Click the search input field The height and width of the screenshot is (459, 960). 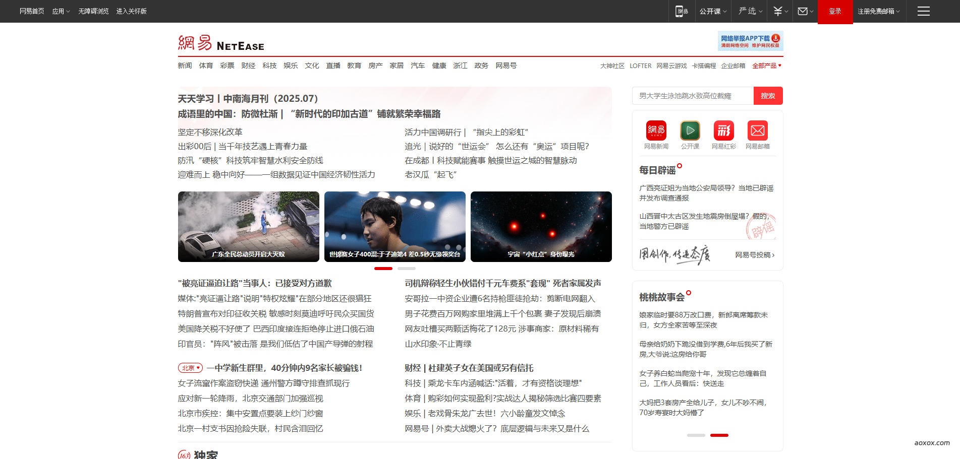click(x=693, y=96)
